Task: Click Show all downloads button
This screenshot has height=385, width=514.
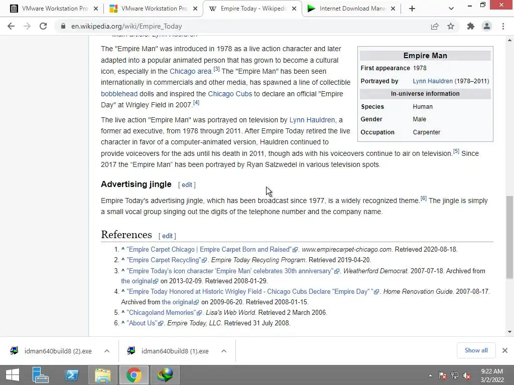Action: click(476, 350)
